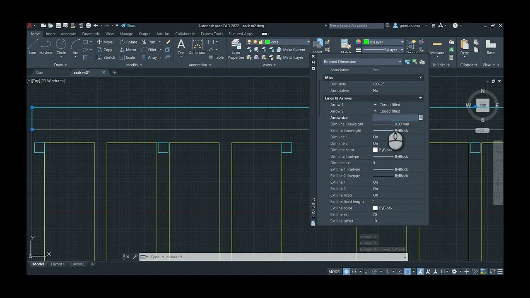Activate the Move command
Screen dimensions: 530x298
(x=105, y=42)
